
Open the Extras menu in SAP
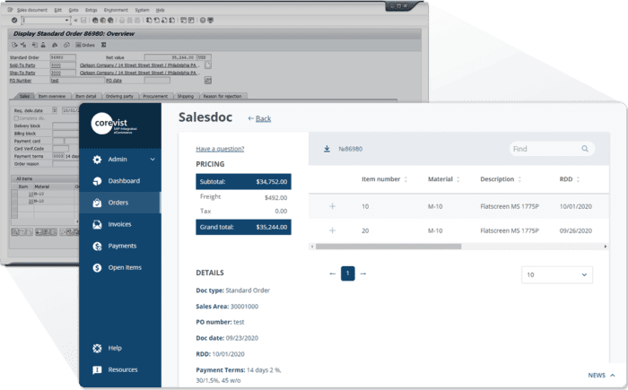[x=91, y=10]
